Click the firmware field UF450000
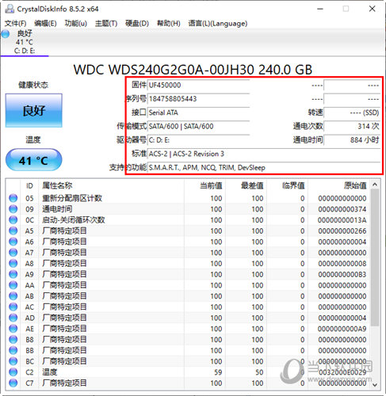386x396 pixels. coord(198,86)
